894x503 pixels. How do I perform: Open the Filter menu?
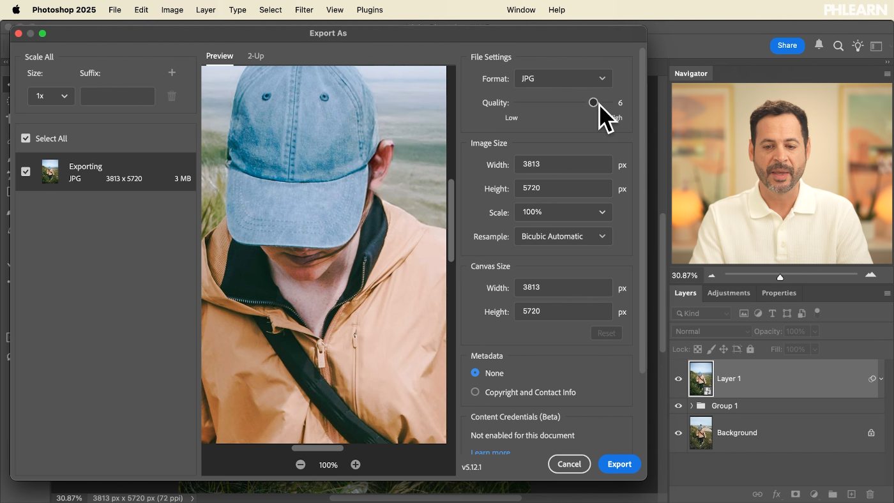coord(304,10)
